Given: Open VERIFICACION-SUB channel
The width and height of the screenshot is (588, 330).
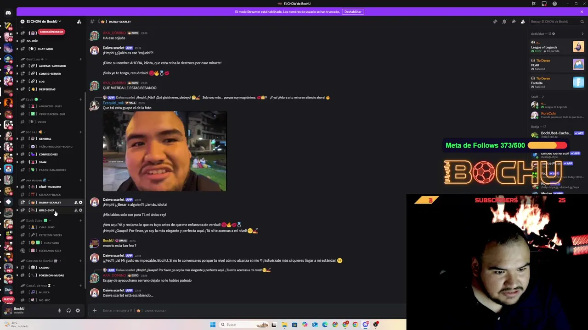Looking at the screenshot, I should coord(51,114).
